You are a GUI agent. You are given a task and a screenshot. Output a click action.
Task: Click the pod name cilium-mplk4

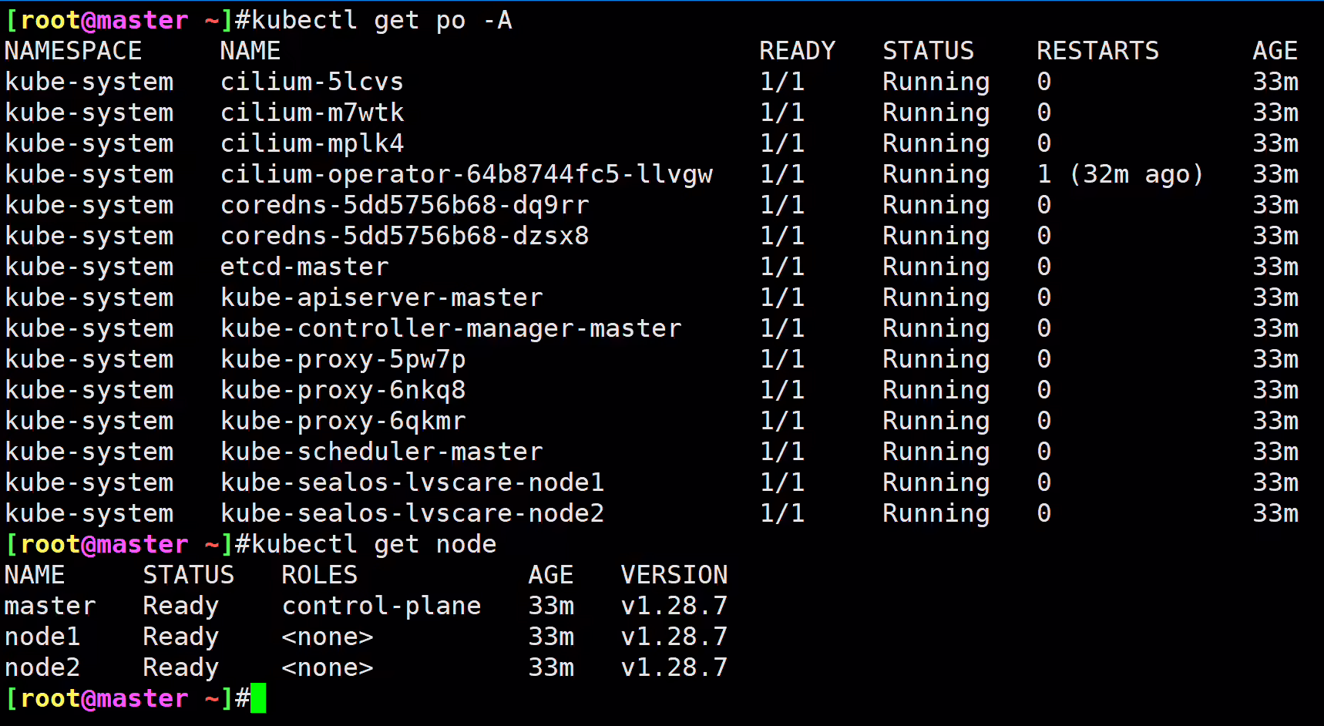point(312,143)
